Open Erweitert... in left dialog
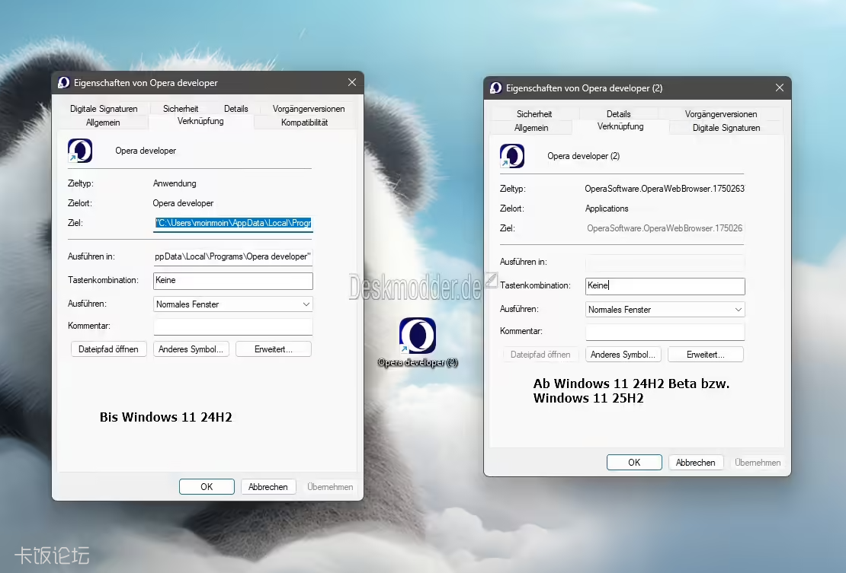Image resolution: width=846 pixels, height=573 pixels. pyautogui.click(x=274, y=349)
